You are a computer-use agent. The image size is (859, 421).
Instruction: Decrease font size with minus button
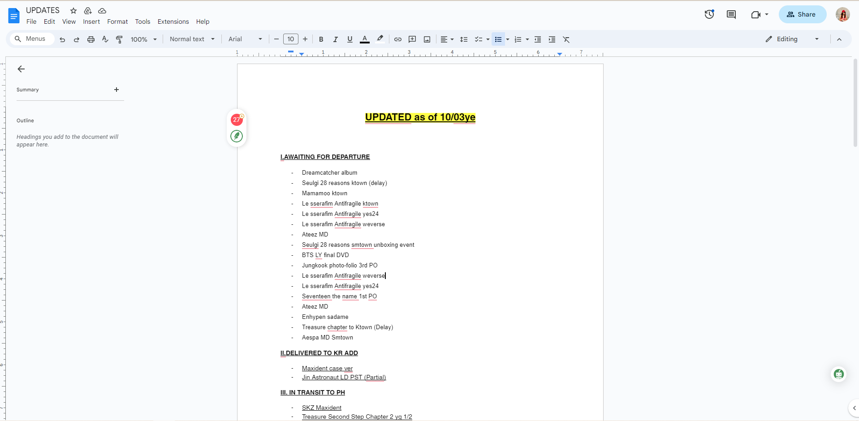(x=276, y=39)
